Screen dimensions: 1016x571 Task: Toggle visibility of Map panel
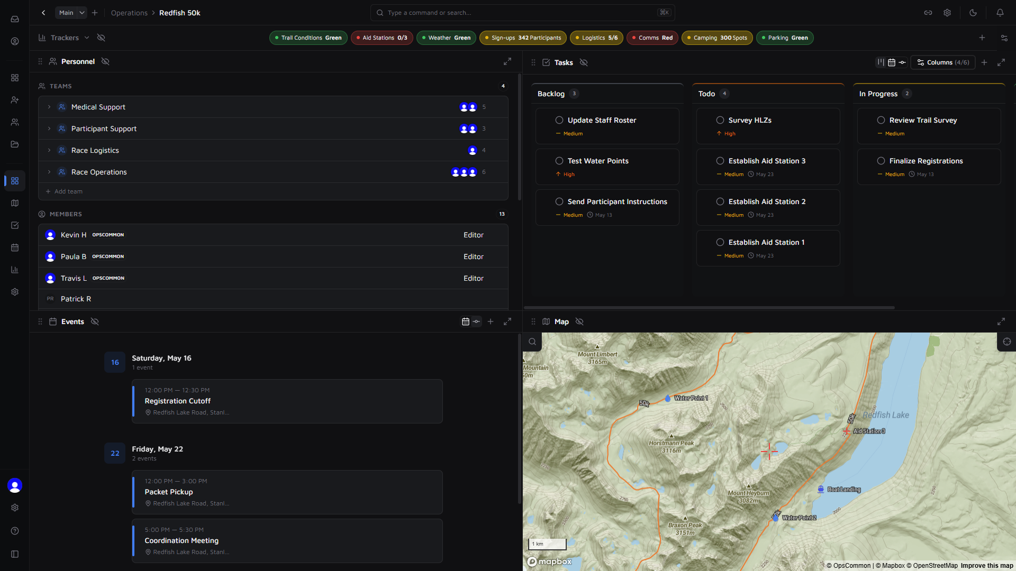click(579, 321)
